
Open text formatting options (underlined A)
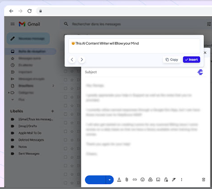[x=119, y=180]
